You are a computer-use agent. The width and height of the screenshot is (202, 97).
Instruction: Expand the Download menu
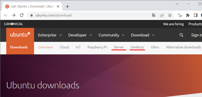pyautogui.click(x=143, y=35)
